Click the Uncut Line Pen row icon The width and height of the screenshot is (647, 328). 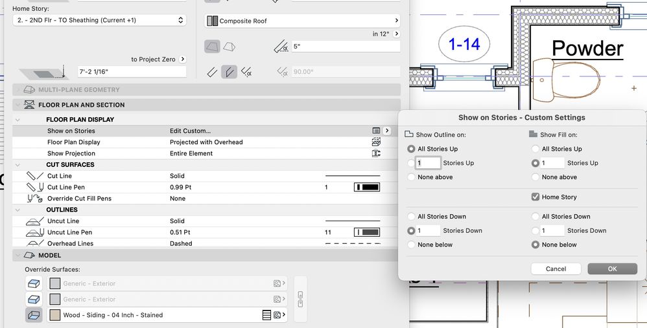pyautogui.click(x=34, y=232)
